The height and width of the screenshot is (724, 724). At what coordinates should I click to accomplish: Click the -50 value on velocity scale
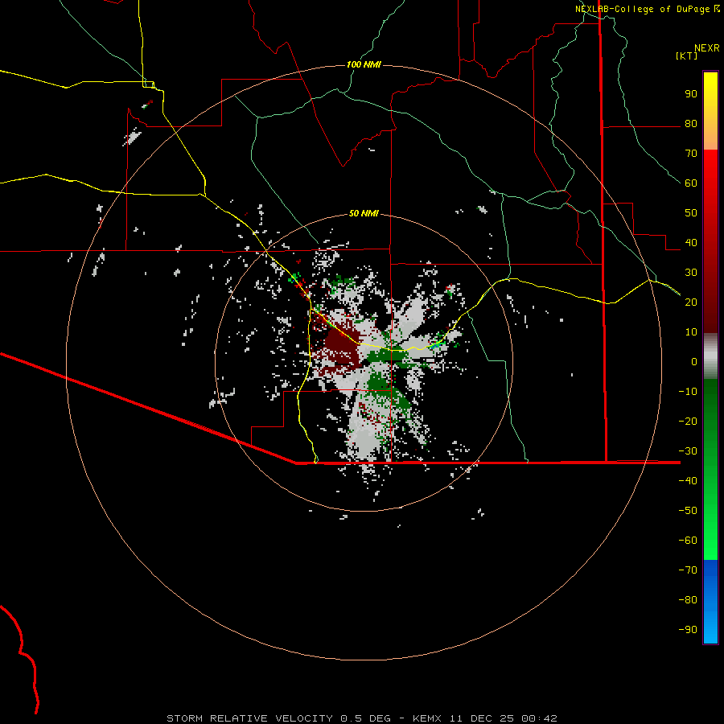tap(688, 511)
